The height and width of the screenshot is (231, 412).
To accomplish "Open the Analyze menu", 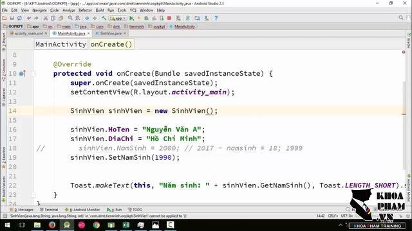I will [x=69, y=10].
